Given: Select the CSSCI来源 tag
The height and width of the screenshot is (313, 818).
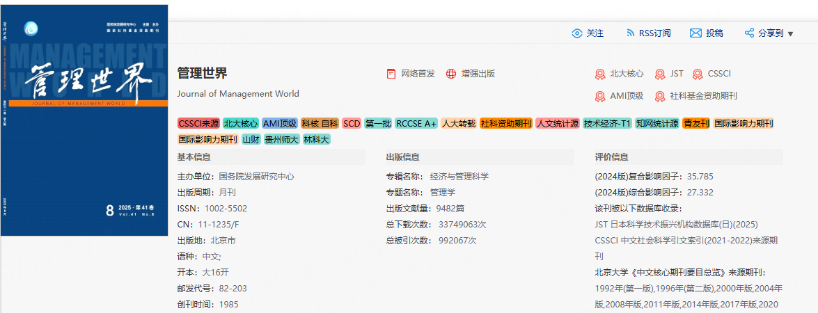Looking at the screenshot, I should pos(199,123).
